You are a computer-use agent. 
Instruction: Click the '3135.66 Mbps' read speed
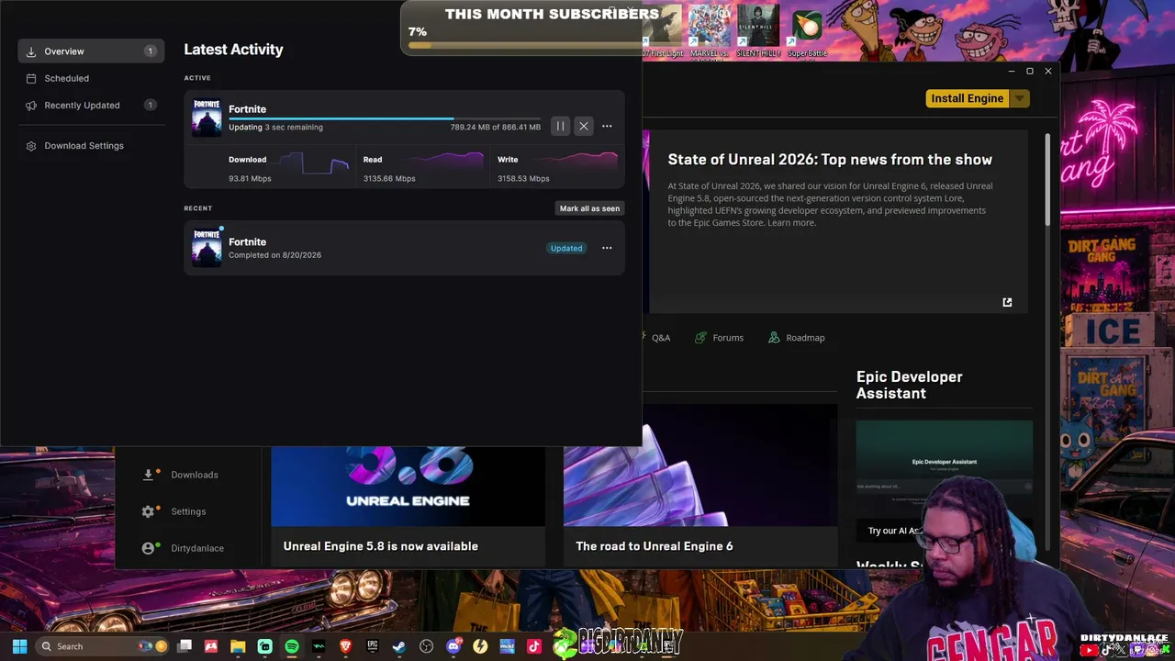389,179
